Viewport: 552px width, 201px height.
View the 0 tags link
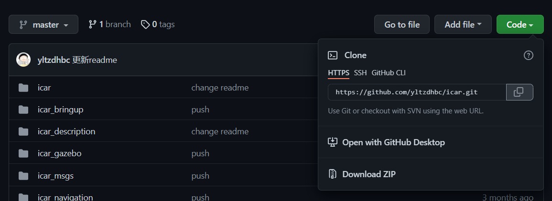[158, 24]
